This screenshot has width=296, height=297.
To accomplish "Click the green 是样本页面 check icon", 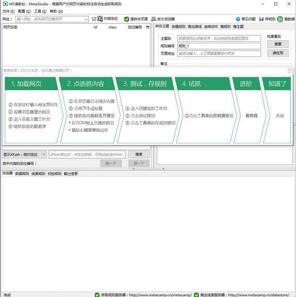I will pos(126,19).
